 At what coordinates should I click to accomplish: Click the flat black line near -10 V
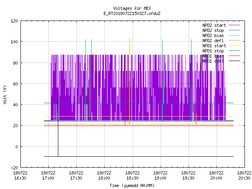139,156
